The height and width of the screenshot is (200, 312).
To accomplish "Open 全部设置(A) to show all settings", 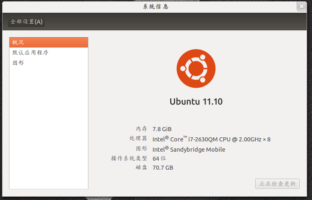I will coord(26,22).
